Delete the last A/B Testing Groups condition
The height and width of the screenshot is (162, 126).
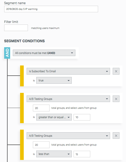[x=116, y=136]
